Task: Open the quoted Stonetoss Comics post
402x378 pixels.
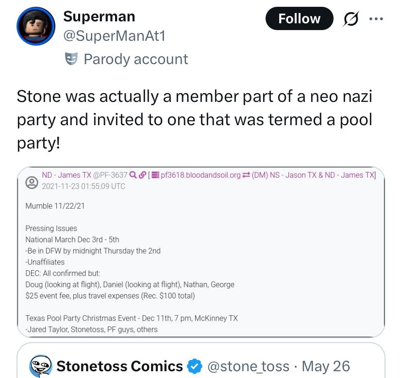Action: 201,361
